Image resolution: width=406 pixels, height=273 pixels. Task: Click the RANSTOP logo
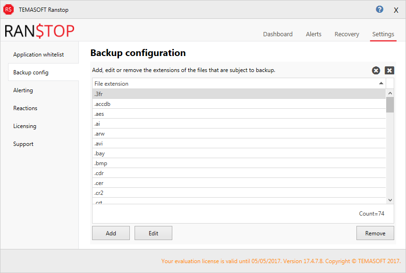40,31
